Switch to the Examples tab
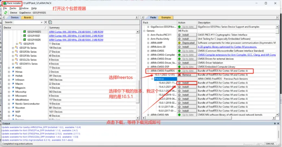282x147 pixels. point(166,17)
